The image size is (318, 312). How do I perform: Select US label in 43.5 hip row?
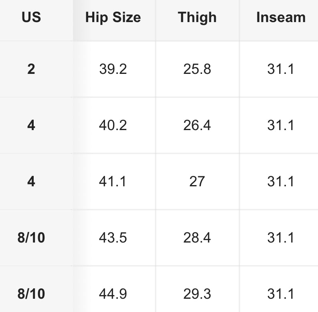(x=31, y=238)
